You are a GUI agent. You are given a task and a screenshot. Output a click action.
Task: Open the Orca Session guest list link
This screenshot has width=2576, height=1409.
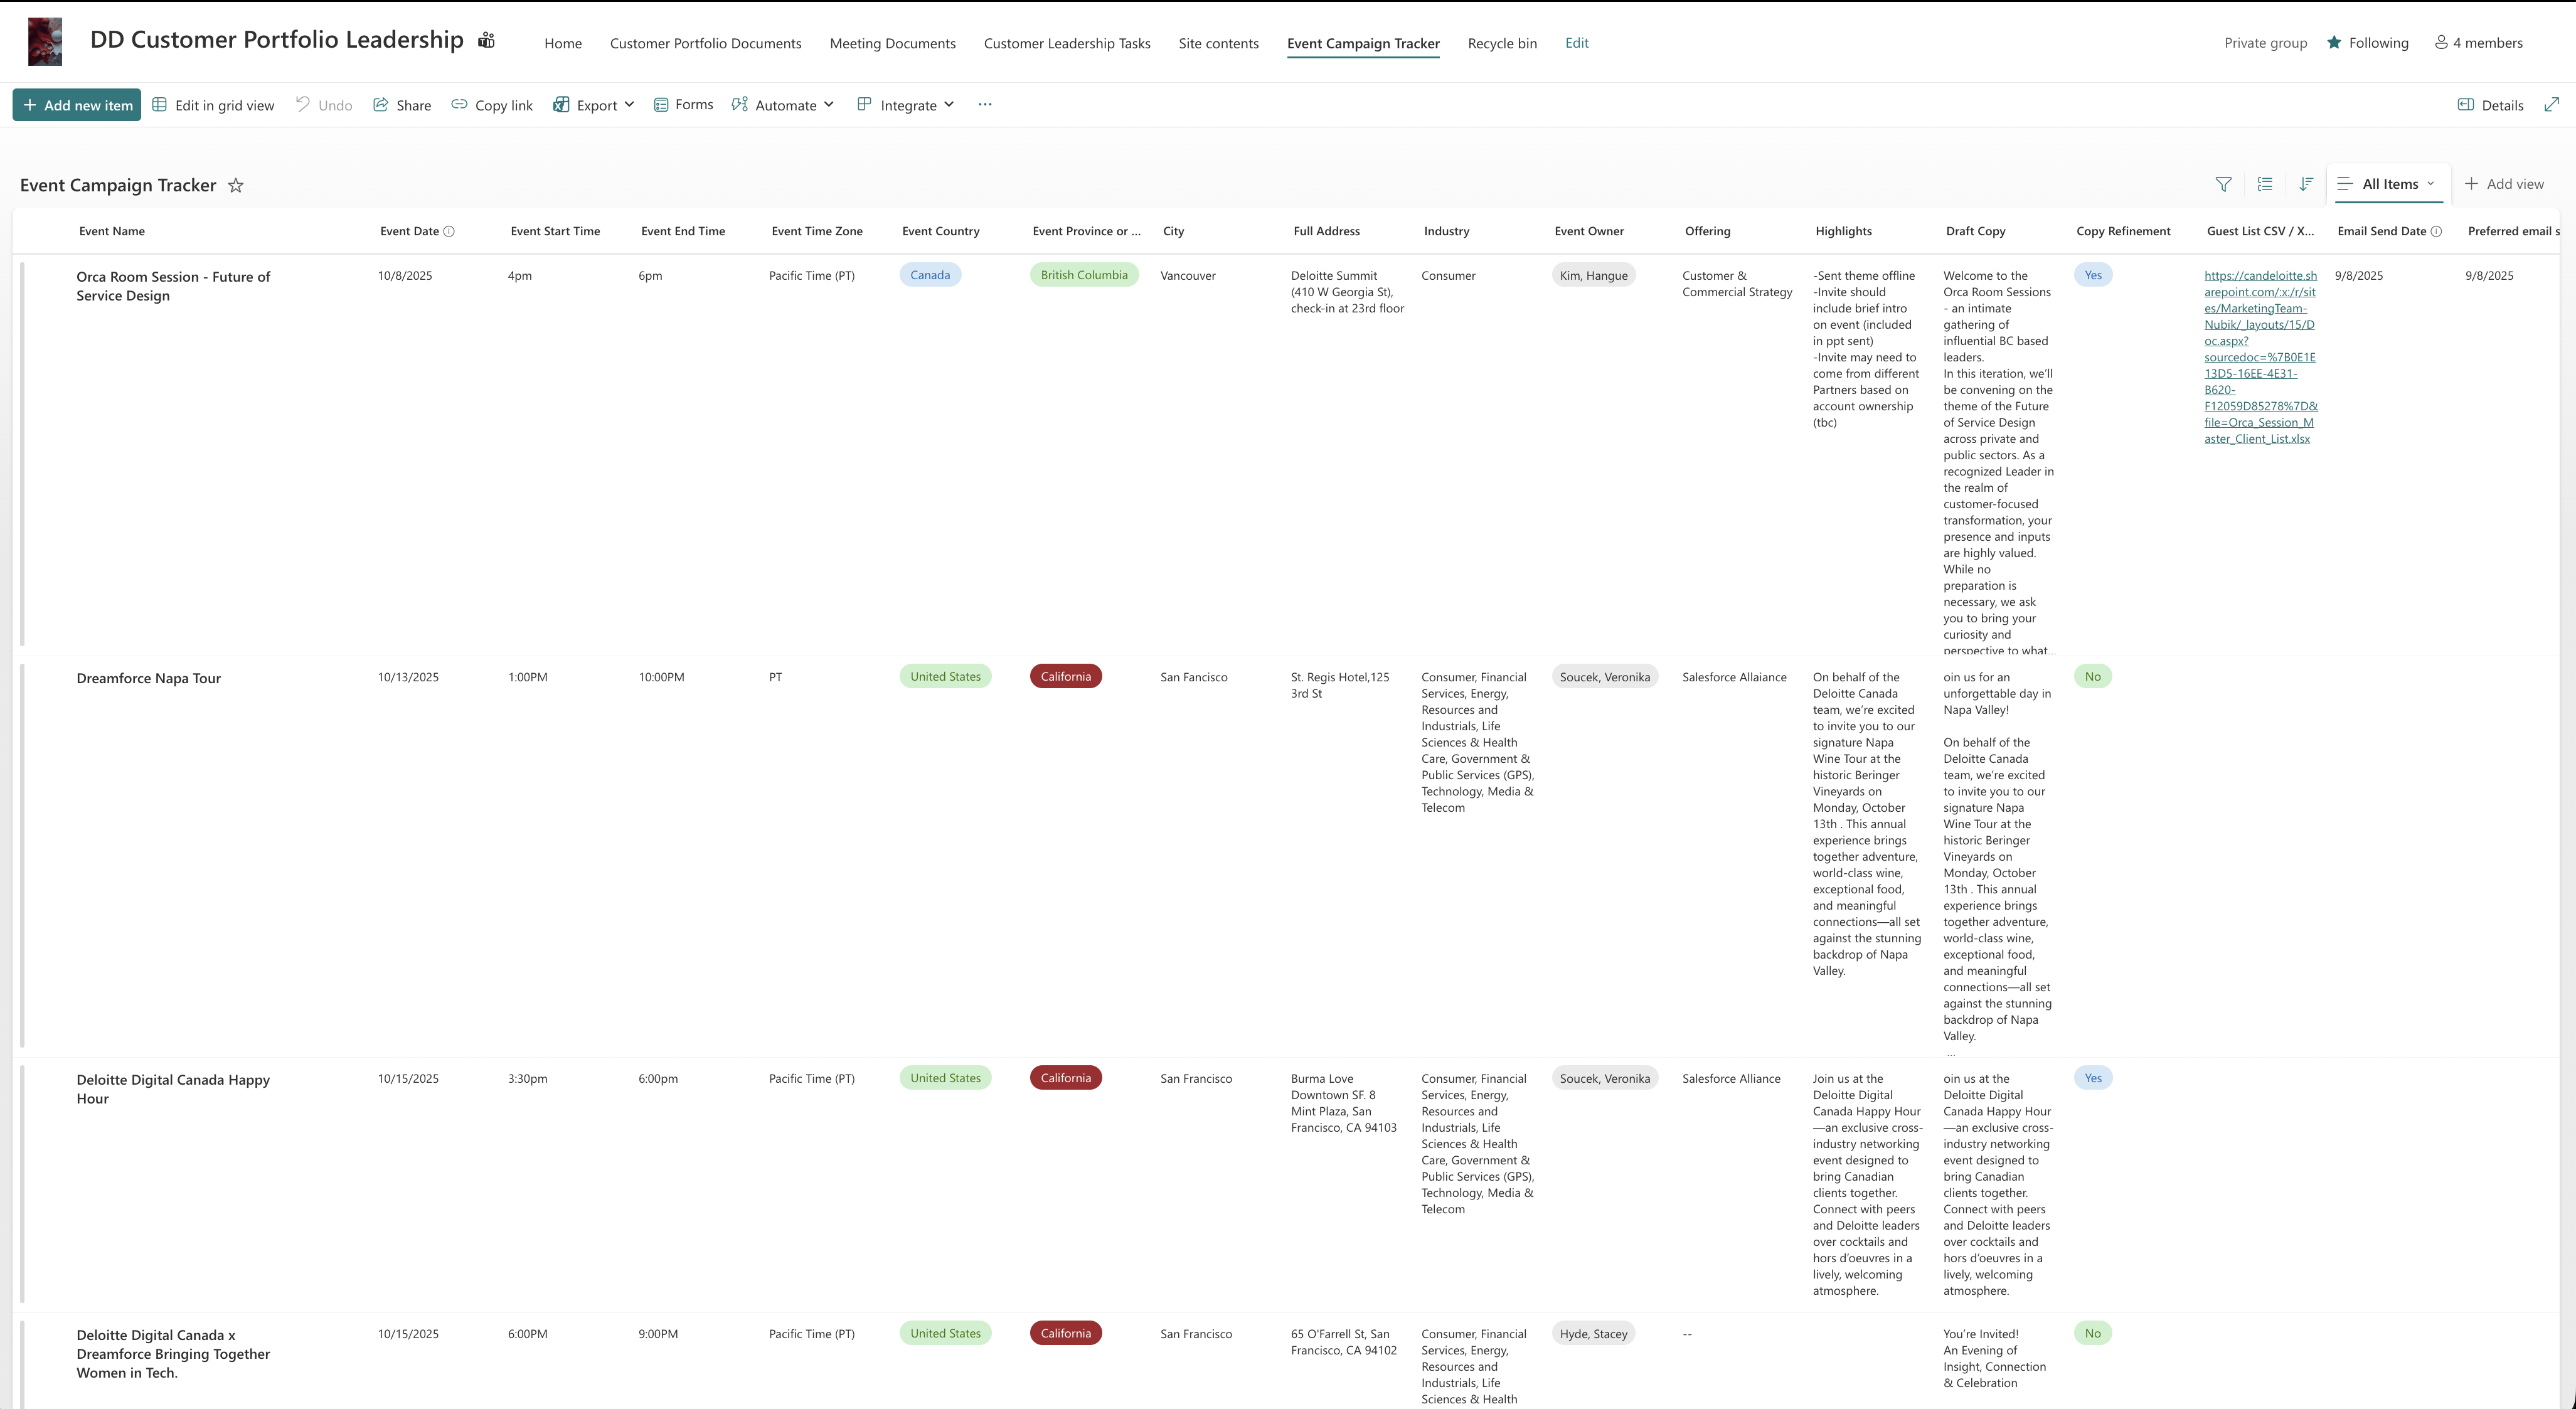[2260, 357]
